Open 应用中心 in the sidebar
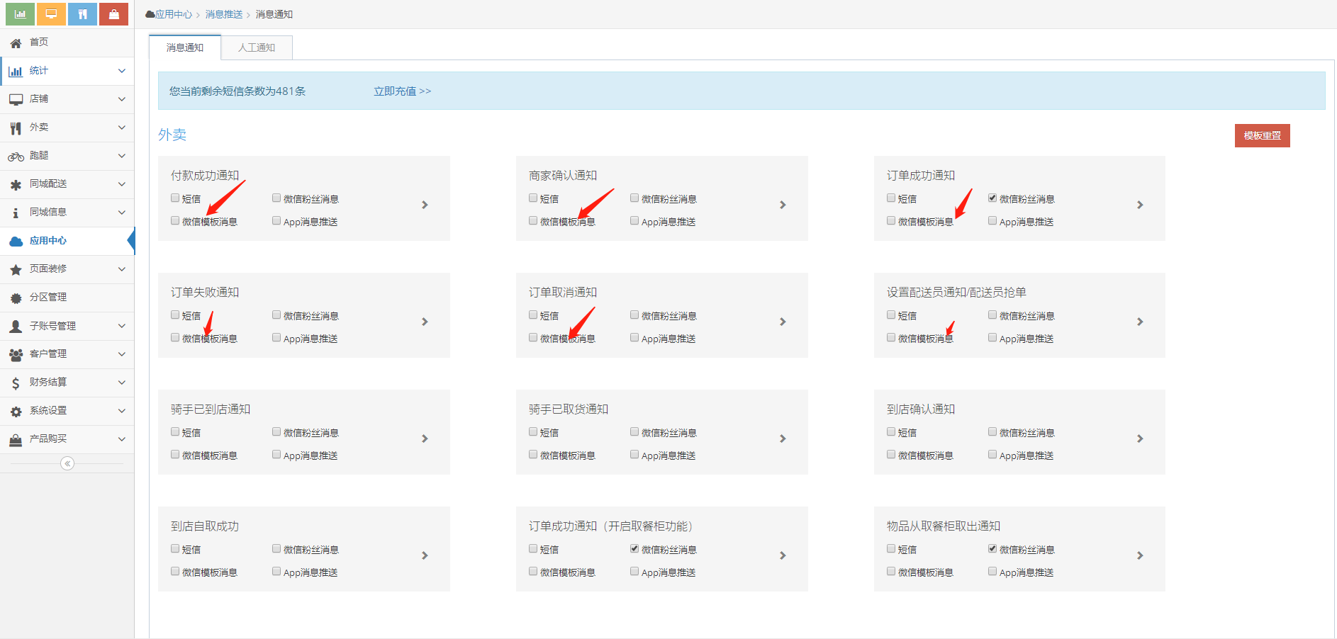This screenshot has width=1337, height=639. [x=48, y=241]
